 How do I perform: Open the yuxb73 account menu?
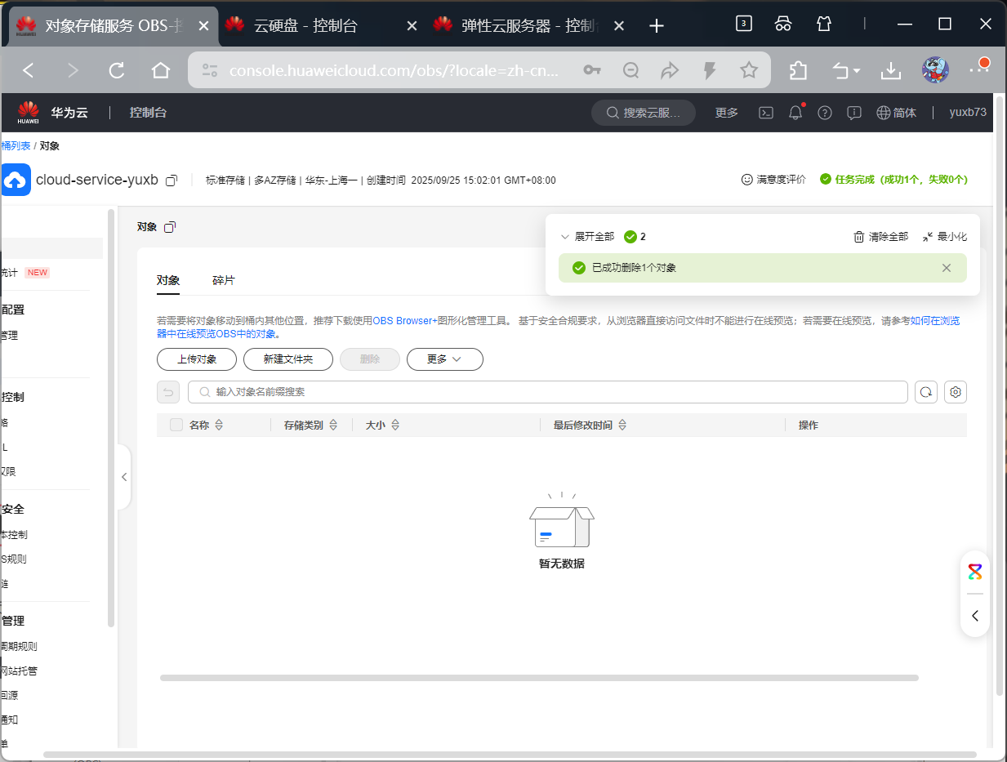pyautogui.click(x=968, y=113)
